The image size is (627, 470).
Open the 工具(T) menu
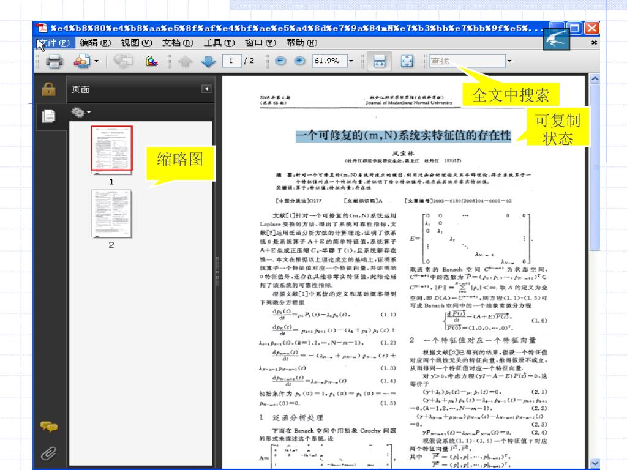(x=219, y=42)
